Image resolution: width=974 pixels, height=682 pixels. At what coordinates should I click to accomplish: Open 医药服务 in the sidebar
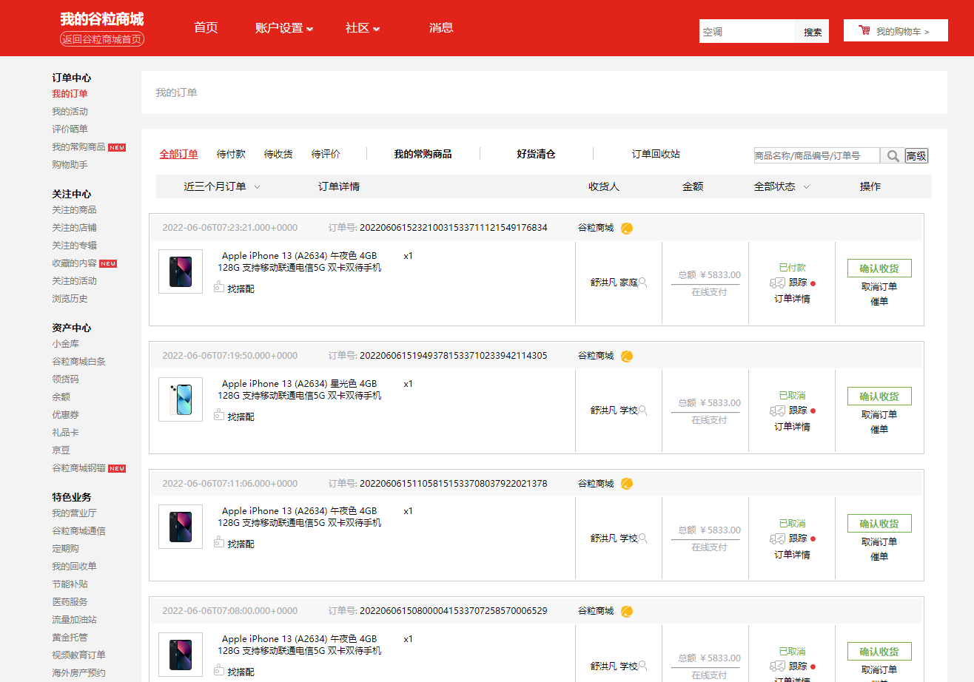70,602
